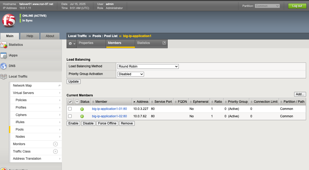Toggle the select-all members checkbox
Viewport: 309px width, 170px height.
click(x=70, y=102)
